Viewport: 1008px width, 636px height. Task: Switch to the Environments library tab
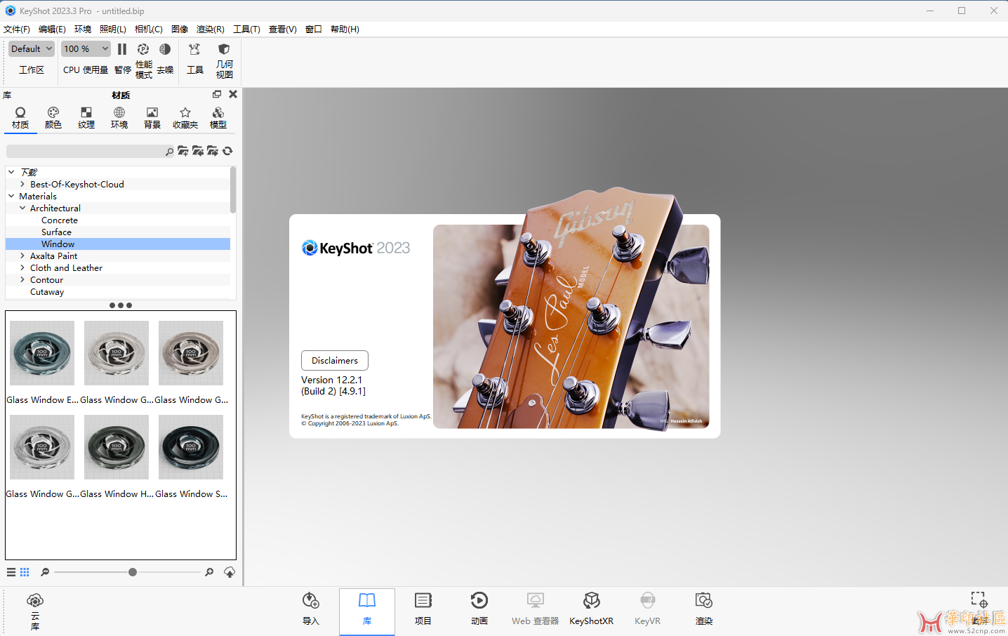click(119, 117)
